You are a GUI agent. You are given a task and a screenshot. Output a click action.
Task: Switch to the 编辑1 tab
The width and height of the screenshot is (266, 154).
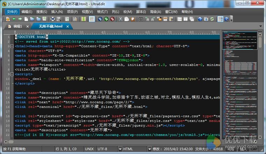17,26
